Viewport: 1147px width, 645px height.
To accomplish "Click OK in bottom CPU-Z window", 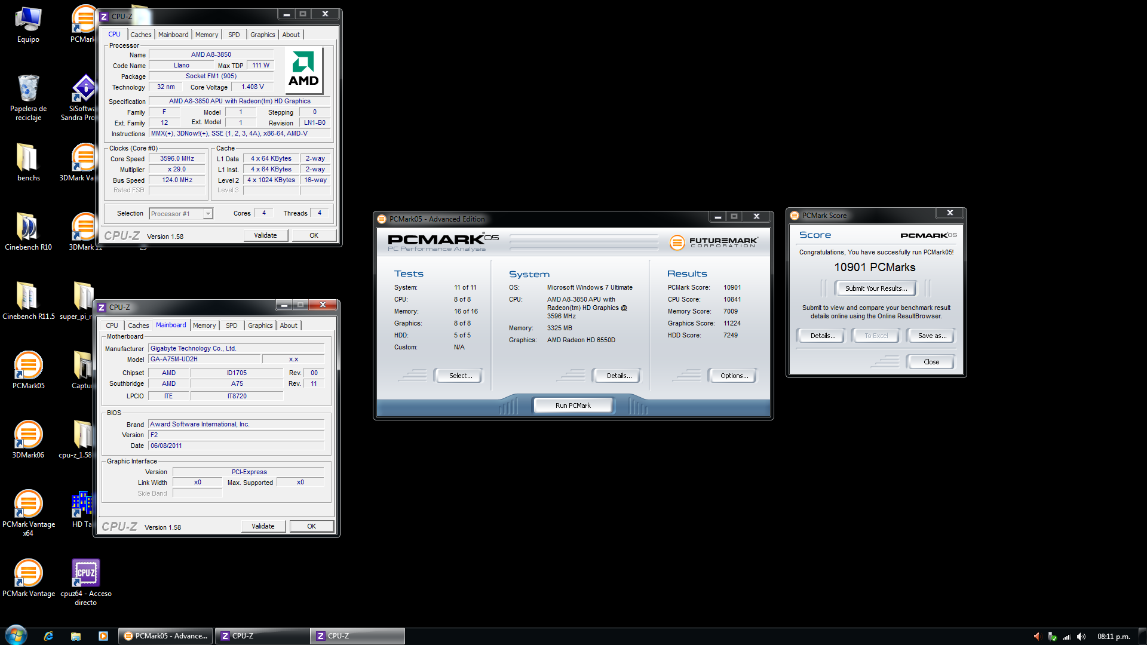I will tap(312, 526).
